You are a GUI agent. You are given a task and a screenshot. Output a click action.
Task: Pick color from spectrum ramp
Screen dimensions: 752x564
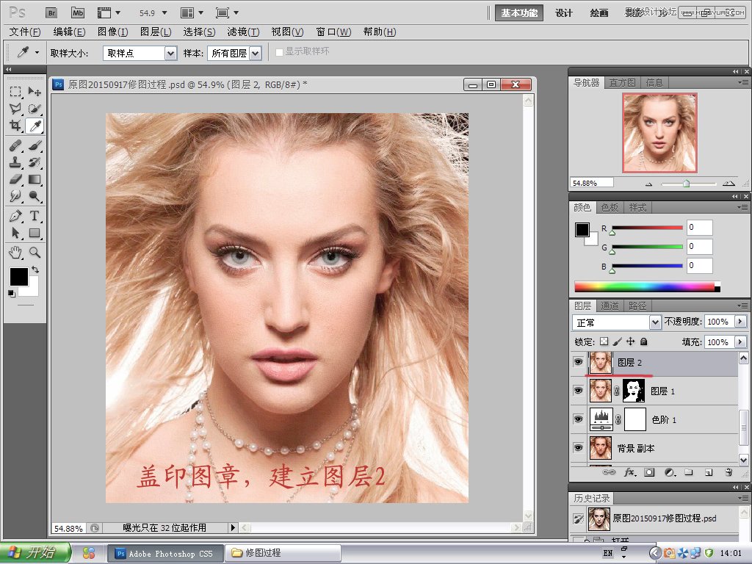point(645,287)
